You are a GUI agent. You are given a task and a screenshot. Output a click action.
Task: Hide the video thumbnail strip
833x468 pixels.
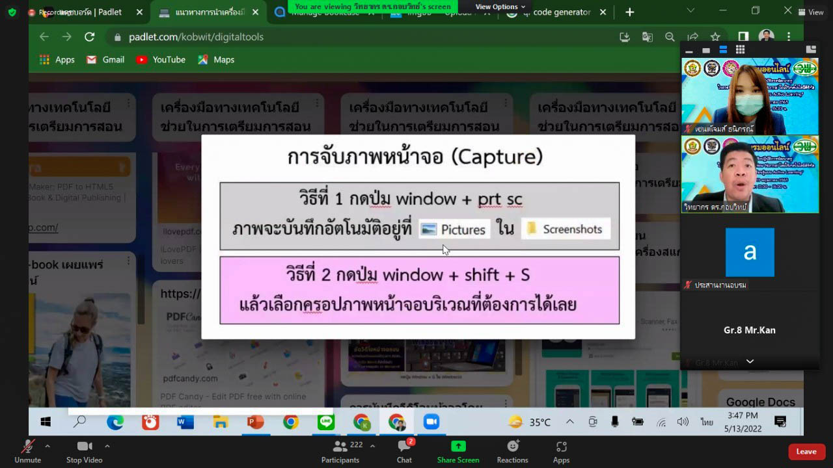(690, 50)
